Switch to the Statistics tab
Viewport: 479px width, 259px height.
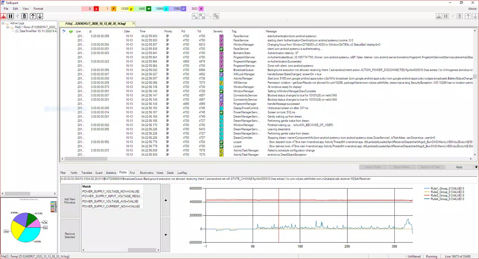coord(111,173)
